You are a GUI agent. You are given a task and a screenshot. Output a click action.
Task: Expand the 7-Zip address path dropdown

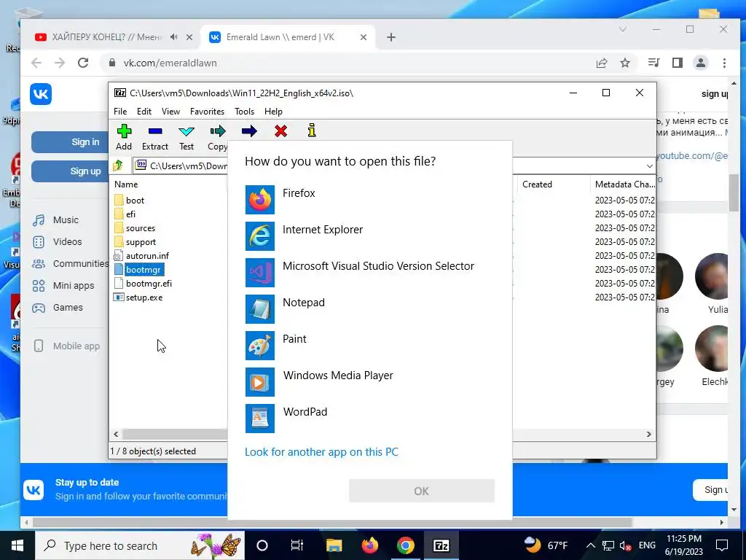(650, 166)
